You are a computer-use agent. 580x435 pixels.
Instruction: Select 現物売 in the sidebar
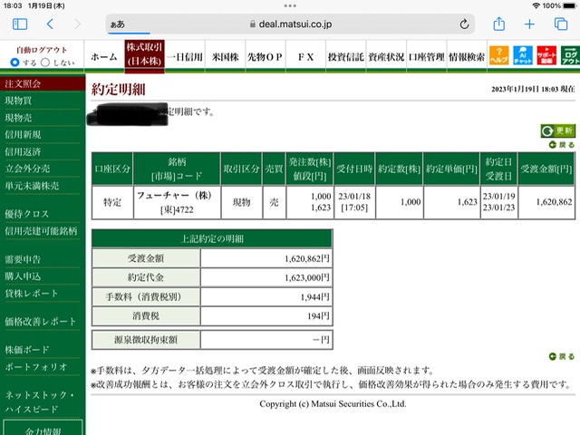pyautogui.click(x=18, y=118)
